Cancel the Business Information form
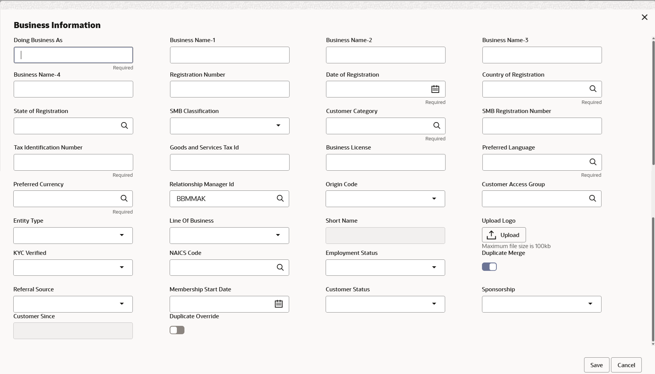Screen dimensions: 655x374 pyautogui.click(x=626, y=365)
